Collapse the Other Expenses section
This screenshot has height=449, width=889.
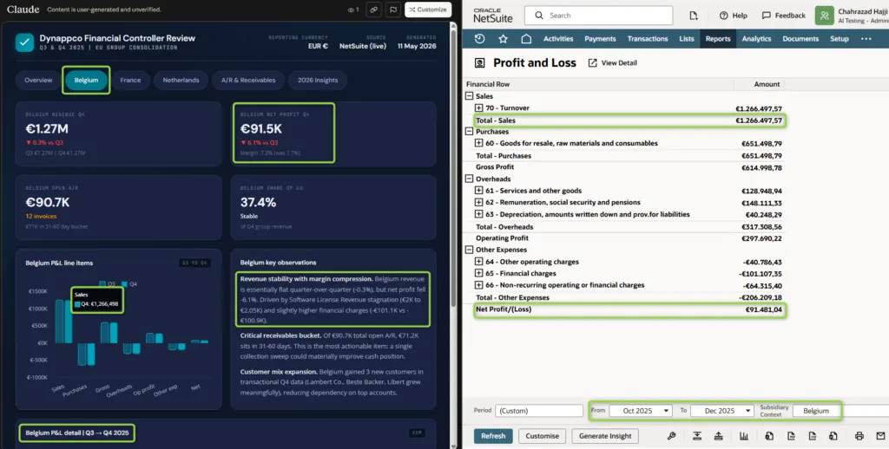470,250
